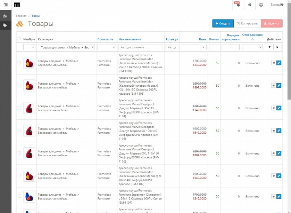
Task: View product BM-1103 with eye icon
Action: pyautogui.click(x=274, y=85)
